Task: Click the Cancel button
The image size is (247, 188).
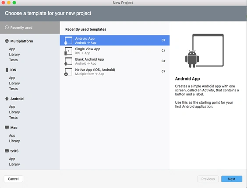Action: (14, 179)
